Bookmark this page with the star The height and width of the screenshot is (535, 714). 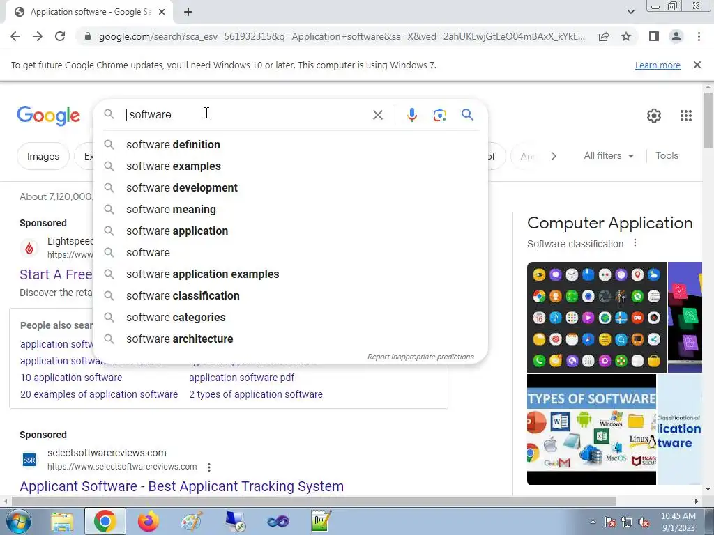[626, 36]
